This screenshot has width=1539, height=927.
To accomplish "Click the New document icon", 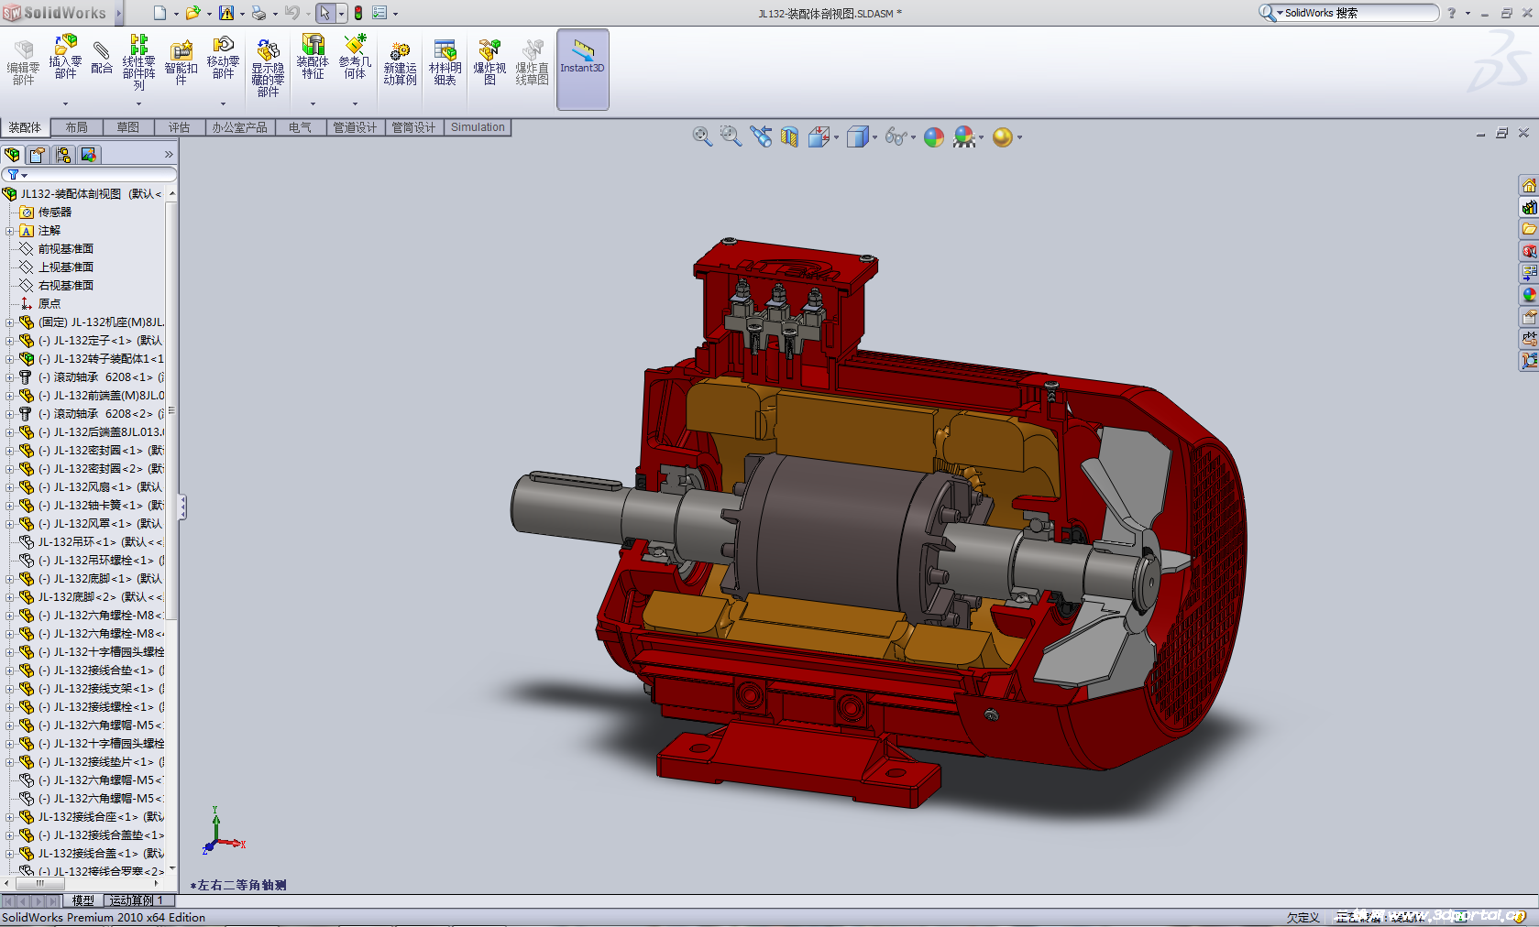I will (x=159, y=13).
